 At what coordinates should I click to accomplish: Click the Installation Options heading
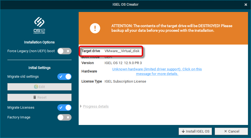[x=39, y=42]
